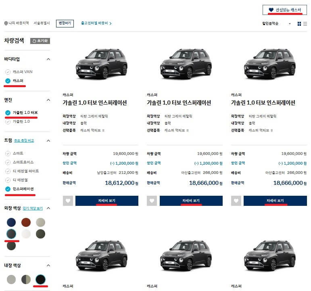Collapse the 바디타입 section
The image size is (311, 291).
coord(48,59)
